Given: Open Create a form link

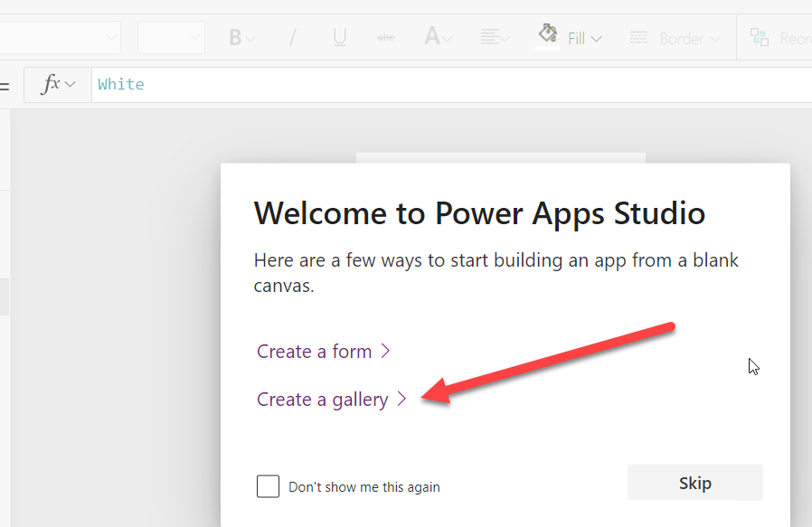Looking at the screenshot, I should click(x=316, y=352).
